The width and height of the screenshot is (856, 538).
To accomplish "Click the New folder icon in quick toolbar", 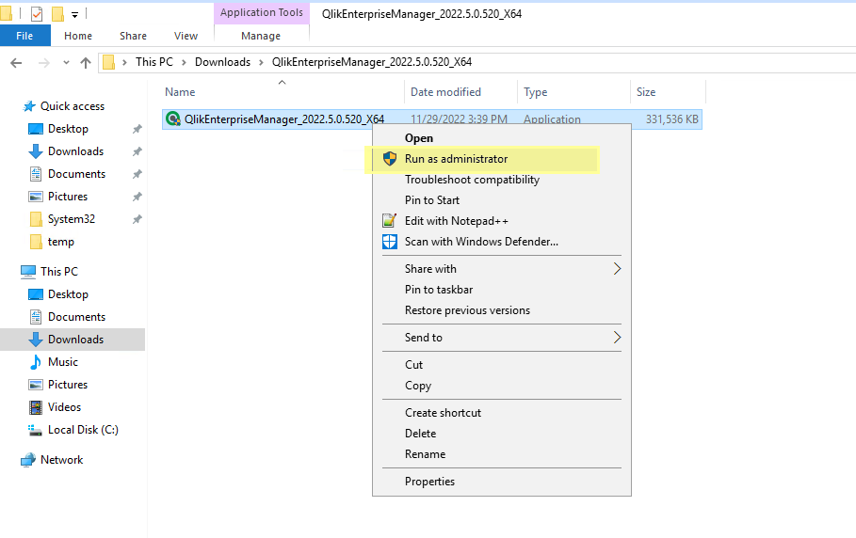I will click(x=57, y=13).
